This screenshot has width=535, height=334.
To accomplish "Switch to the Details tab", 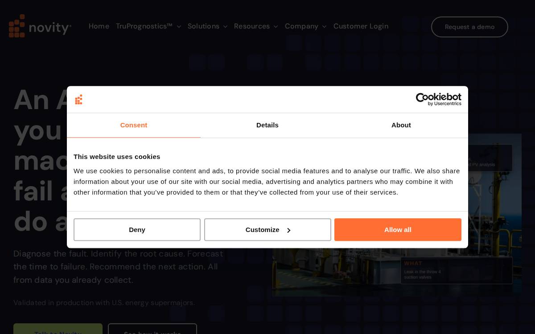I will (x=267, y=125).
